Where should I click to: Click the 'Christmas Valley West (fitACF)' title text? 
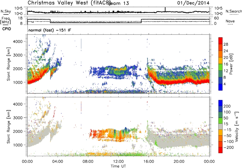coord(69,3)
